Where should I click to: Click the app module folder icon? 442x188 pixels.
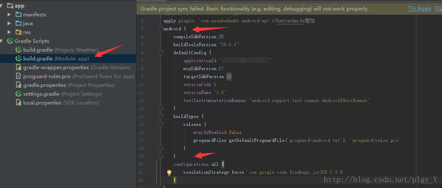click(x=10, y=5)
